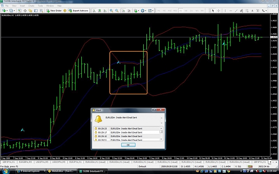This screenshot has width=279, height=174.
Task: Switch to EURGBPm,M5 chart tab
Action: point(25,162)
